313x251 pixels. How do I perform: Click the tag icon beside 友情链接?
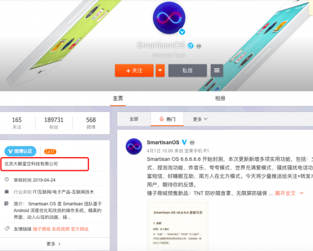[7, 228]
